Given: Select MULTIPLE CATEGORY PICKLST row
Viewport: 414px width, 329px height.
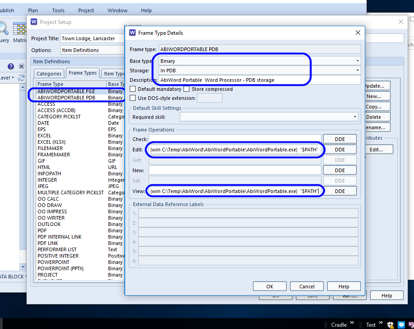Looking at the screenshot, I should click(80, 193).
